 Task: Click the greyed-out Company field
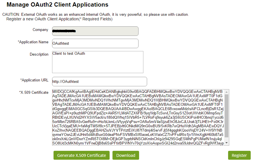[95, 31]
